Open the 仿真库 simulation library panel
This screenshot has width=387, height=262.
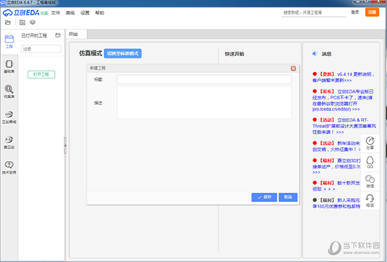coord(9,92)
